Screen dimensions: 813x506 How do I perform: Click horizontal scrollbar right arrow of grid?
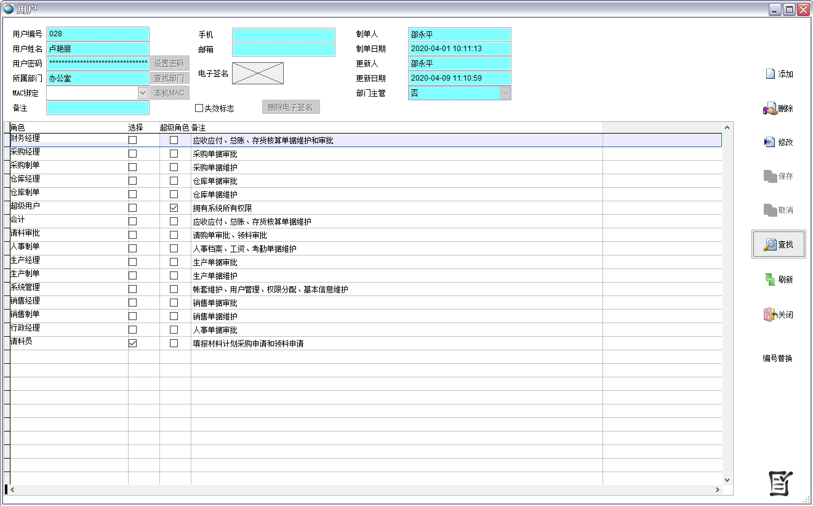(718, 490)
